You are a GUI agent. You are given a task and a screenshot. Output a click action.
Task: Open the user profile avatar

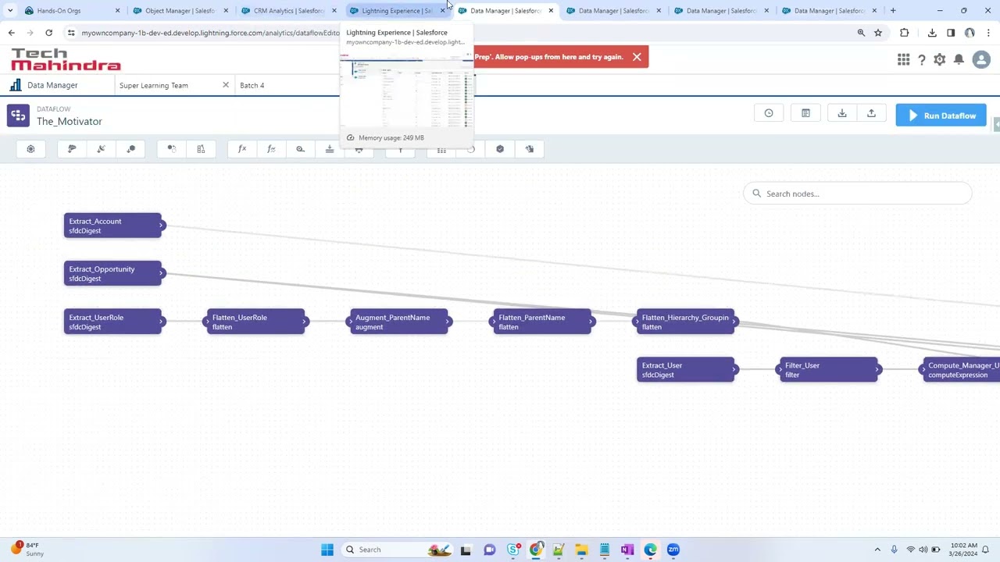coord(981,60)
